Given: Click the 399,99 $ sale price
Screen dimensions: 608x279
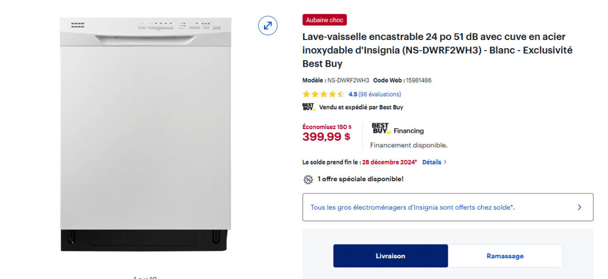Looking at the screenshot, I should click(x=326, y=136).
